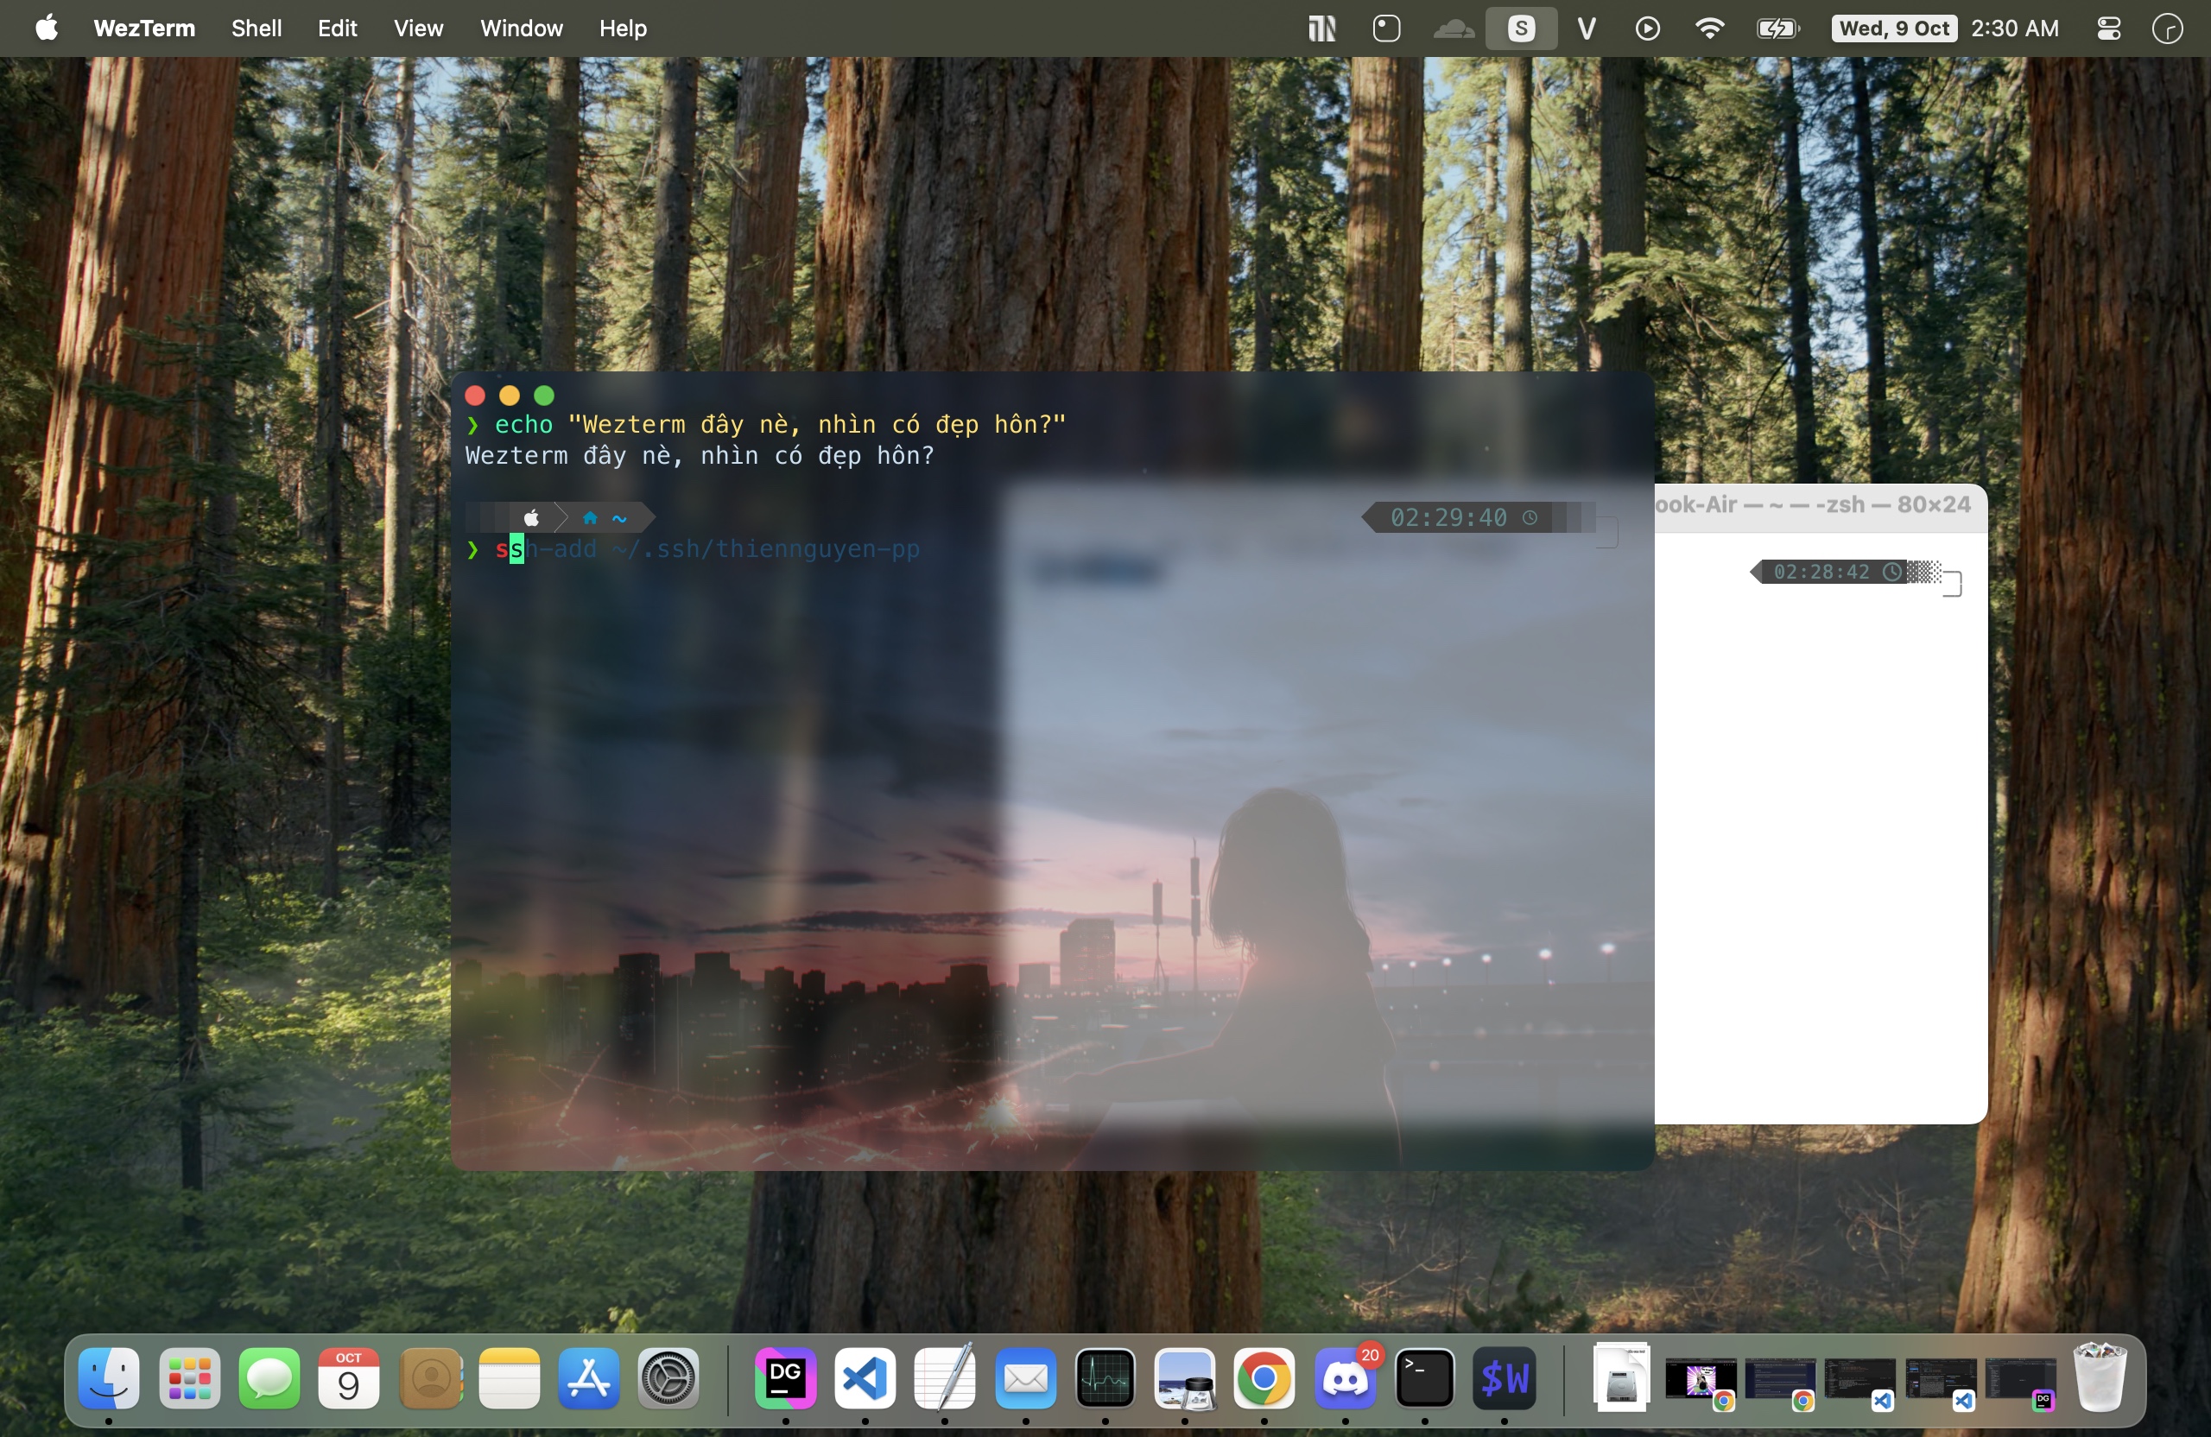Viewport: 2211px width, 1437px height.
Task: Open the Apple menu
Action: (47, 28)
